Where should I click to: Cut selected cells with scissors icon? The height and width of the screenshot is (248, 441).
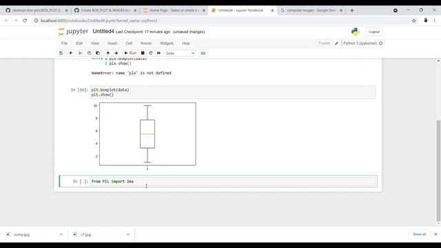(81, 53)
